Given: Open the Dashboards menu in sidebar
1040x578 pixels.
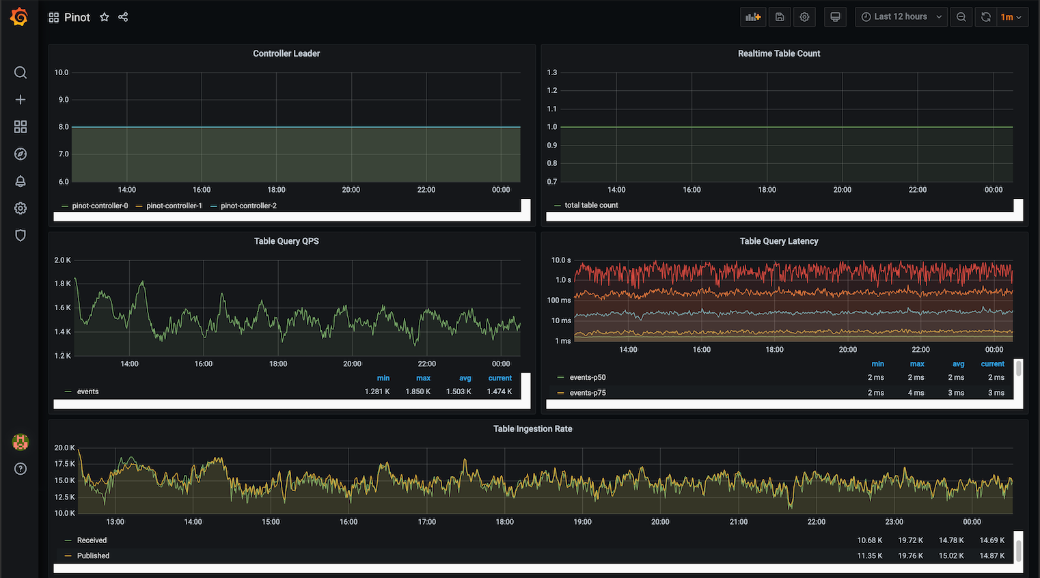Looking at the screenshot, I should (20, 127).
